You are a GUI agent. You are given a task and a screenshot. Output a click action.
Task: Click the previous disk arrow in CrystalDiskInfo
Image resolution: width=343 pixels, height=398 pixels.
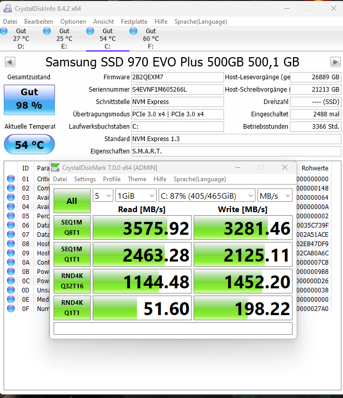tap(10, 62)
